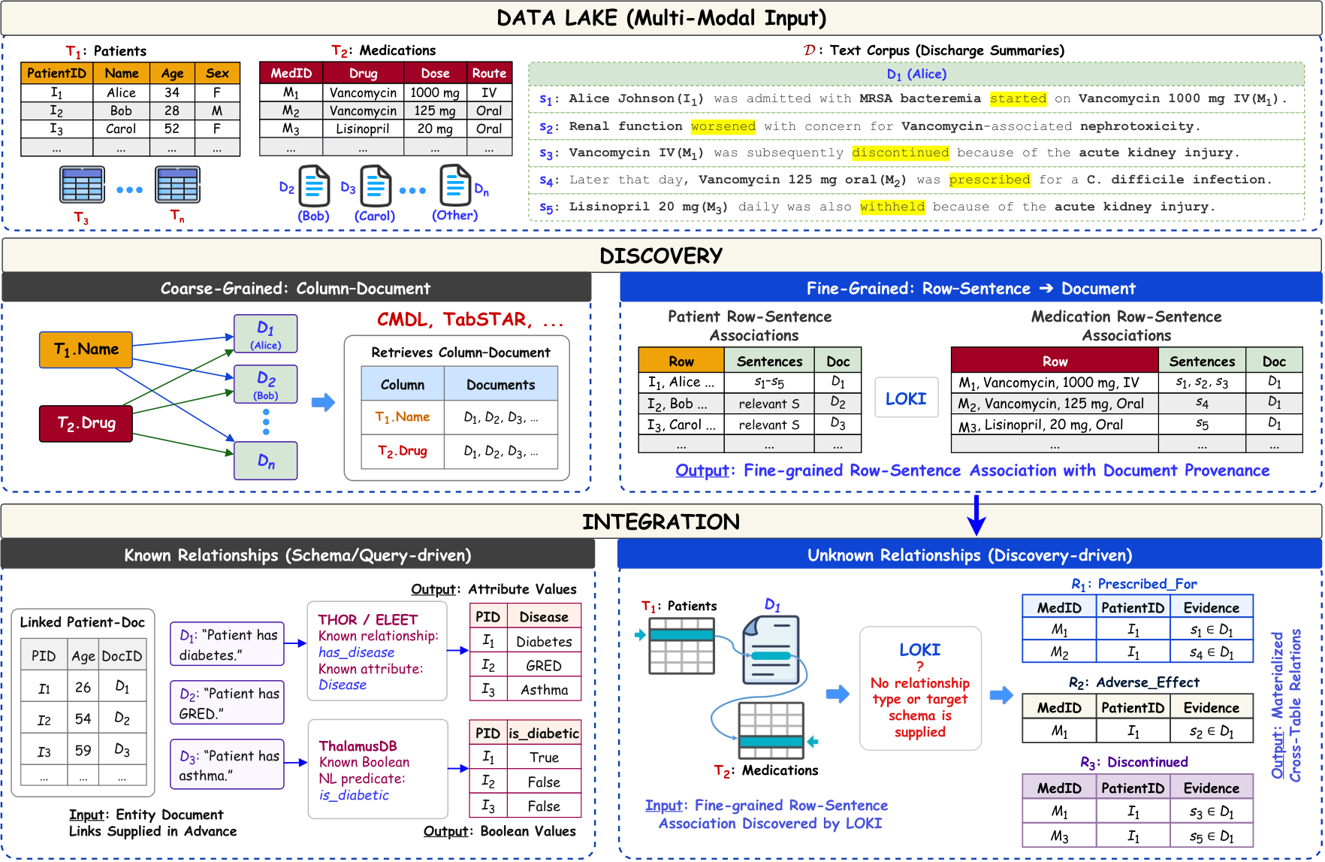Image resolution: width=1325 pixels, height=862 pixels.
Task: Click the highlighted word 'discontinued'
Action: [901, 153]
